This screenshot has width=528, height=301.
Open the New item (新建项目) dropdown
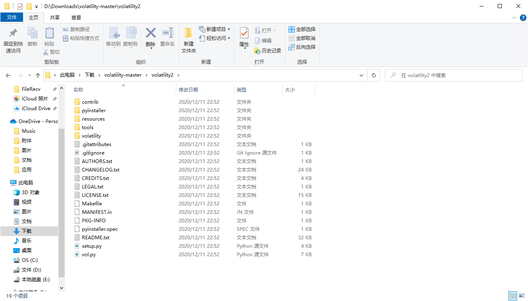(215, 29)
